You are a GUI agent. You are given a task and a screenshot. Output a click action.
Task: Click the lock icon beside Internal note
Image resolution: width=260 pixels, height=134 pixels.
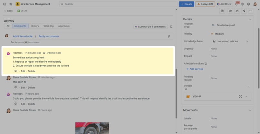44,53
